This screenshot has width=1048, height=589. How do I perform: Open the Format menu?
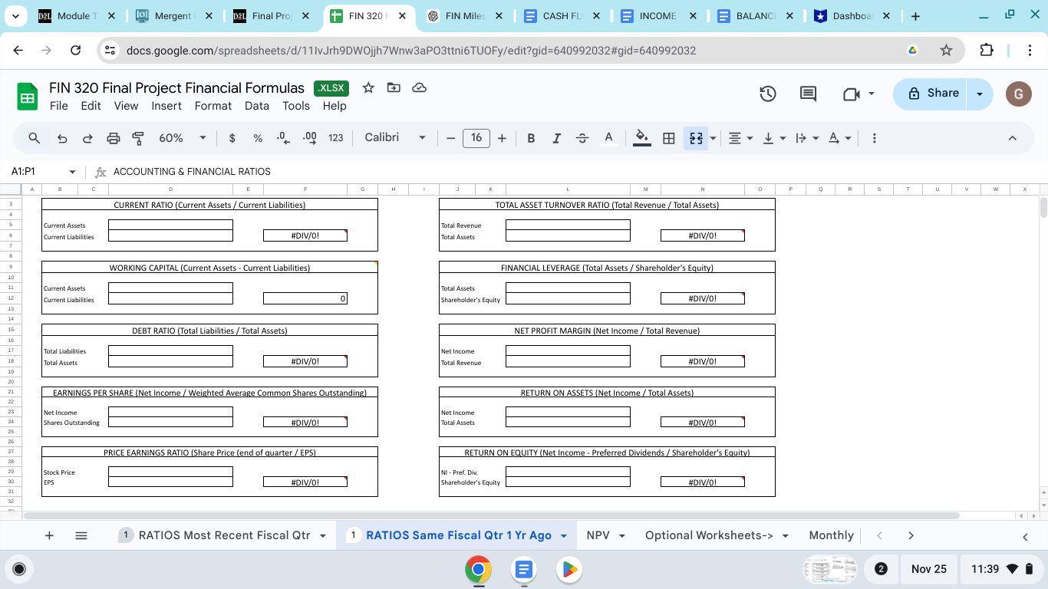tap(213, 106)
